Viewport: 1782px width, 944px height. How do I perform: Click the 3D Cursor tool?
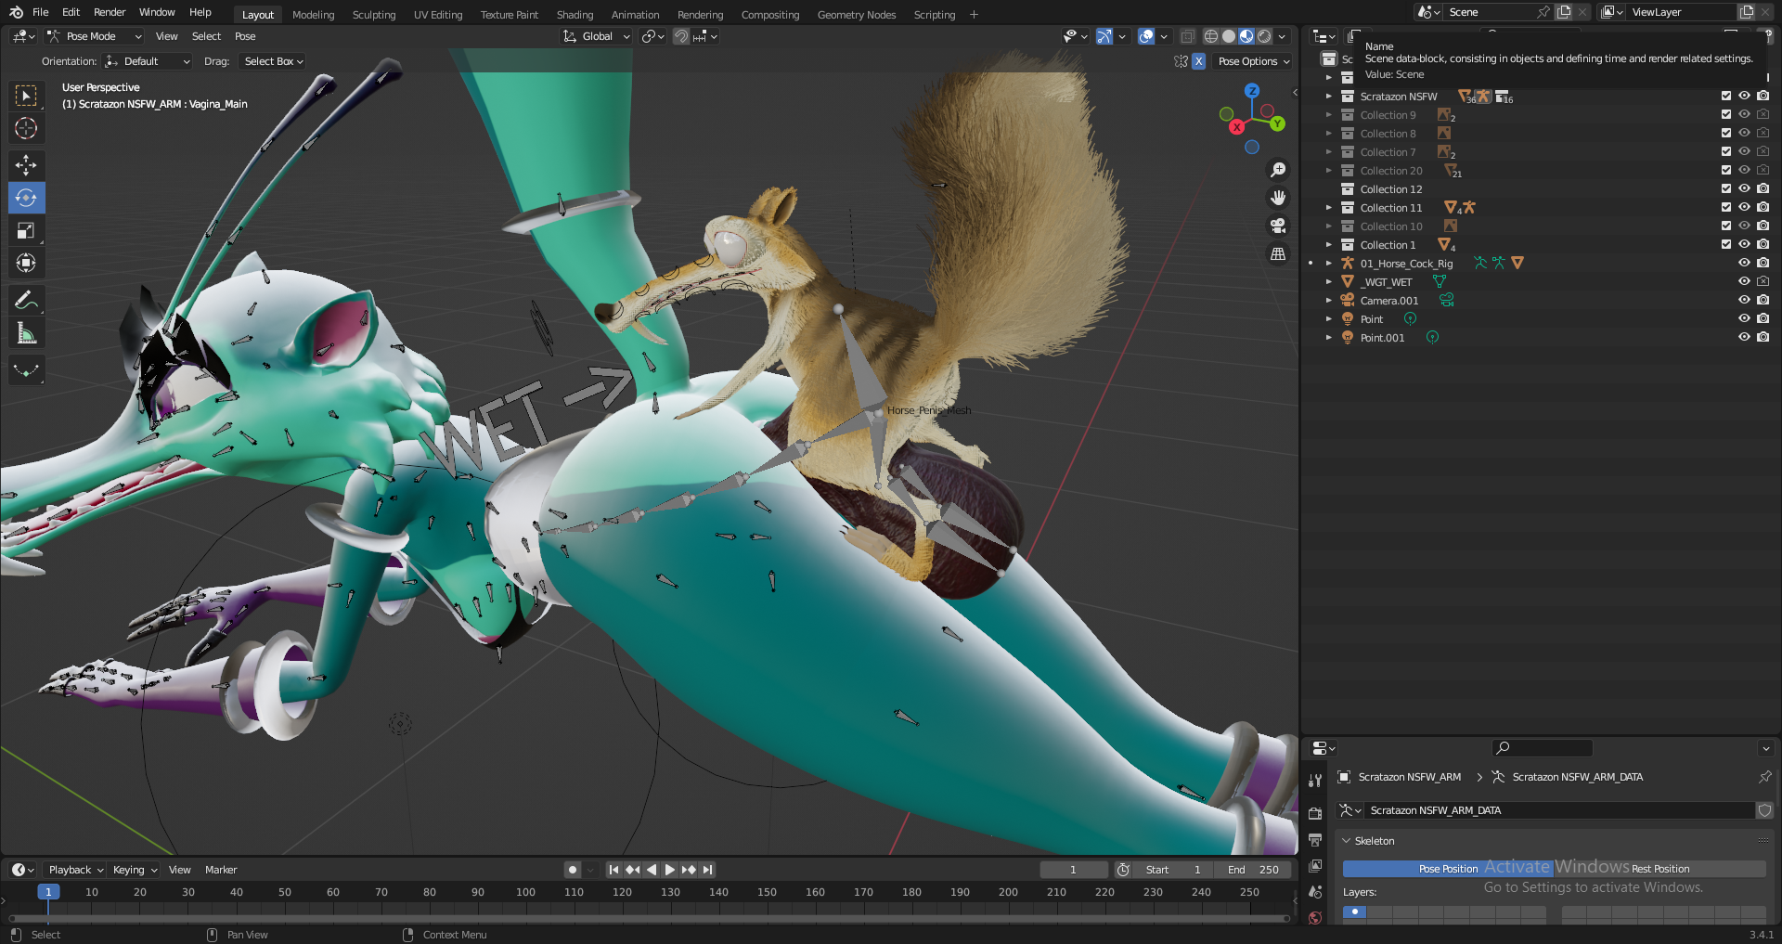tap(26, 128)
